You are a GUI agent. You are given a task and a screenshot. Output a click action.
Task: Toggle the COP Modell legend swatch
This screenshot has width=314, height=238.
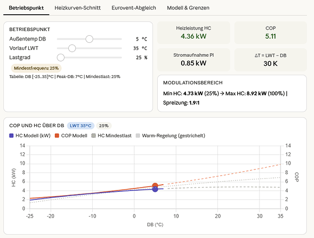click(x=57, y=136)
